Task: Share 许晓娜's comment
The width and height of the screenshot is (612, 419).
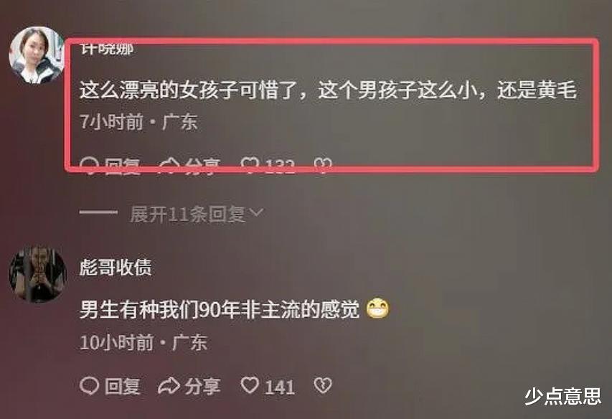Action: coord(189,166)
